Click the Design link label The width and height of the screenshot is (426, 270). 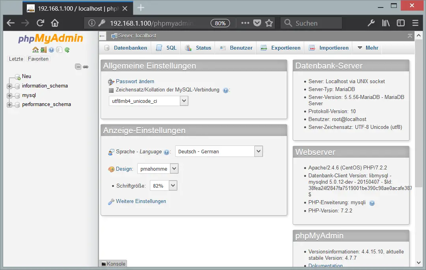coord(124,169)
